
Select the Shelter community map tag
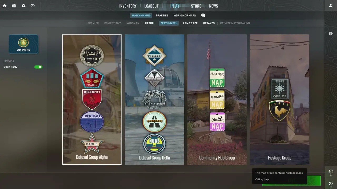click(x=217, y=122)
